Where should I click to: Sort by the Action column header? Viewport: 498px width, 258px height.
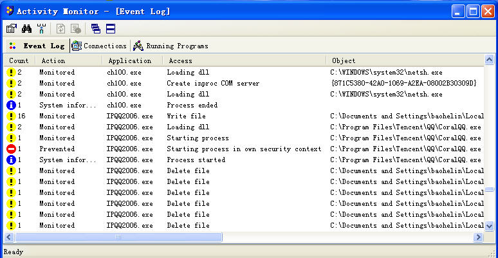(68, 60)
